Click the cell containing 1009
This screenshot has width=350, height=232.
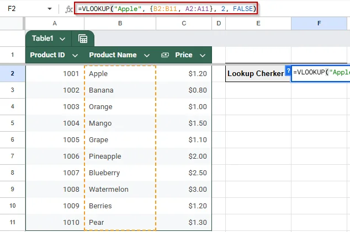pyautogui.click(x=55, y=206)
